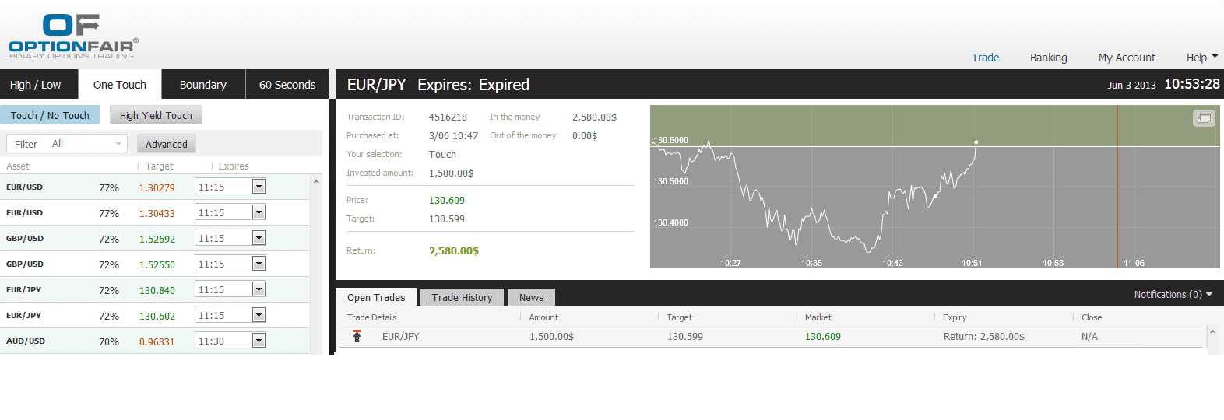
Task: Expand the Notifications (0) menu
Action: tap(1173, 294)
